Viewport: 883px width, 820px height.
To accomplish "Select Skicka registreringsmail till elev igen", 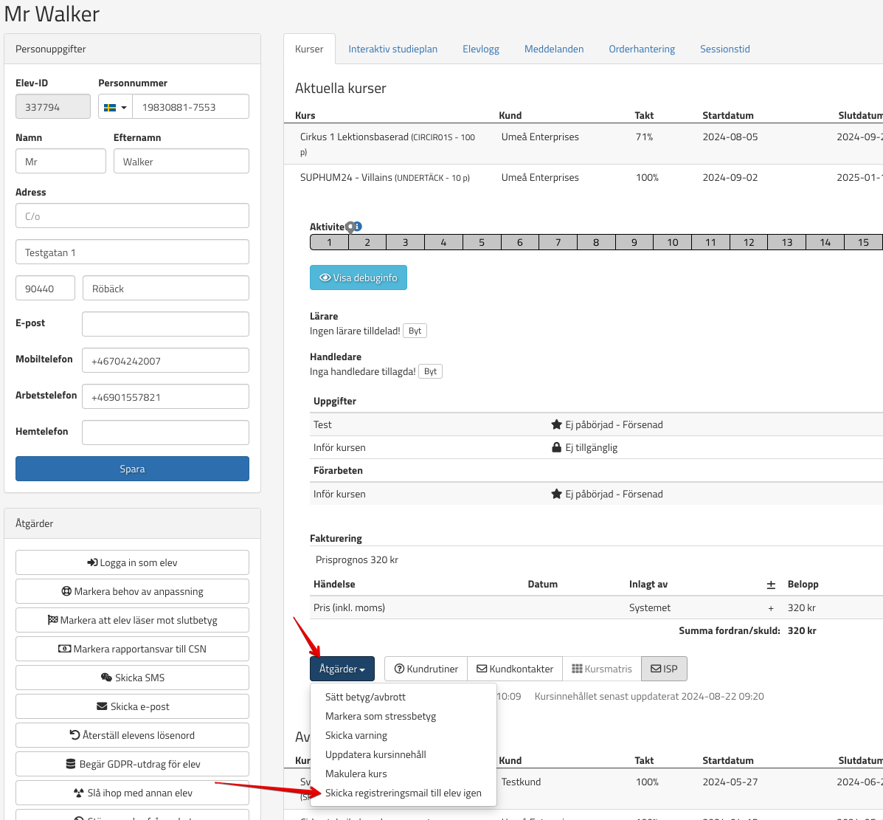I will click(403, 793).
